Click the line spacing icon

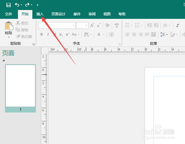coord(163,34)
